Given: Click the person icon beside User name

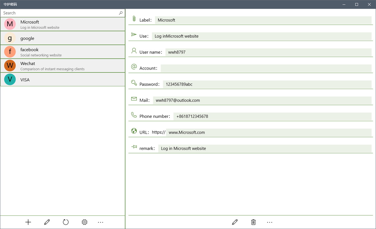Looking at the screenshot, I should (x=134, y=51).
